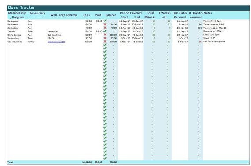Select the Term1 Fri 6-7pm note
Image resolution: width=251 pixels, height=166 pixels.
pyautogui.click(x=212, y=21)
